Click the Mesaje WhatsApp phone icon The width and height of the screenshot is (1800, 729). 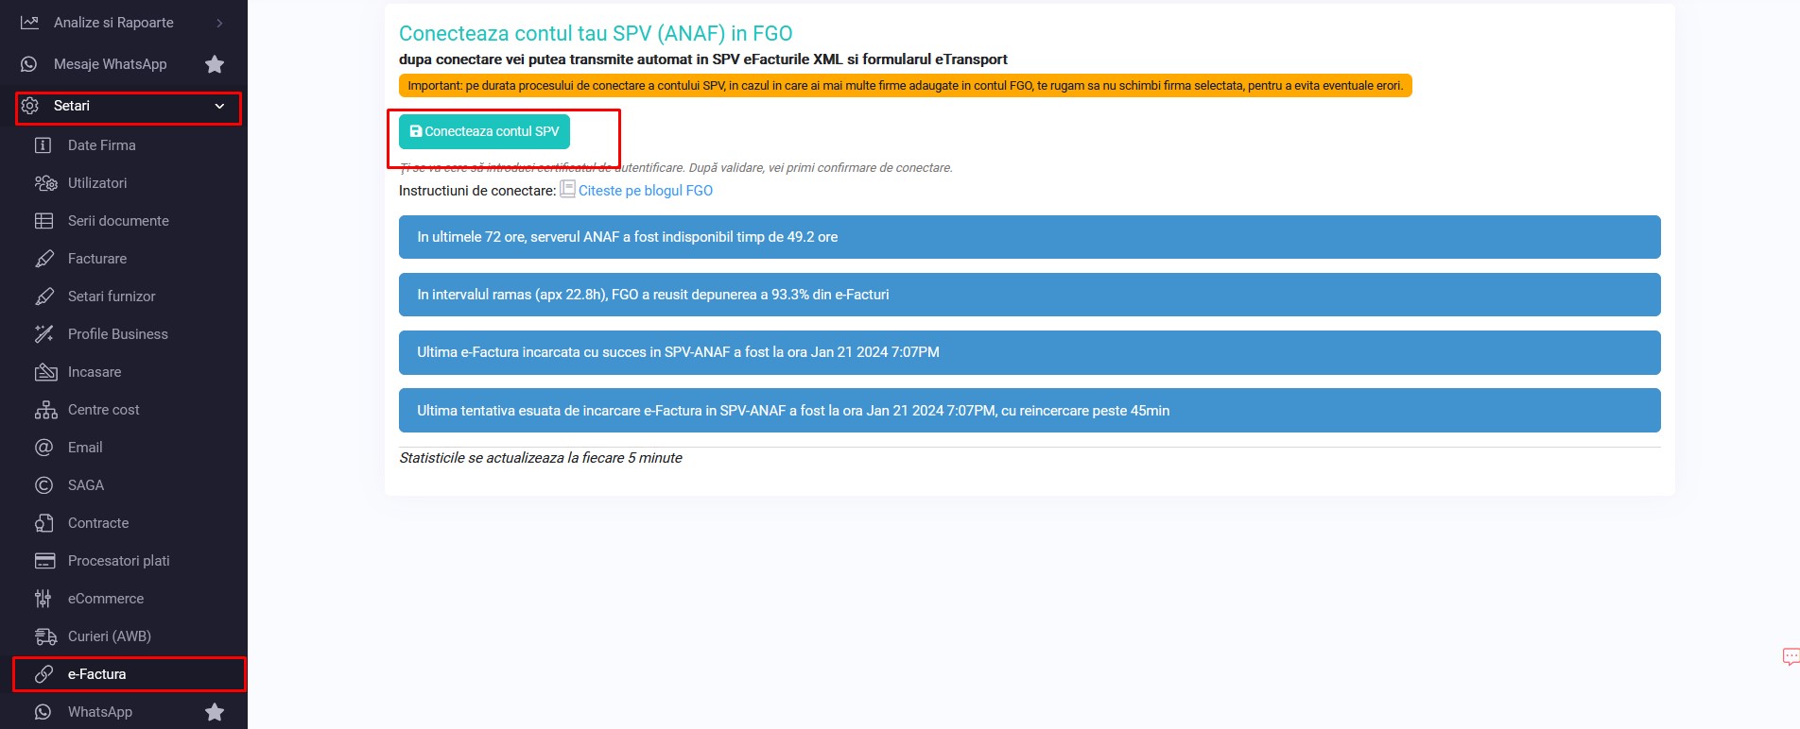[29, 64]
